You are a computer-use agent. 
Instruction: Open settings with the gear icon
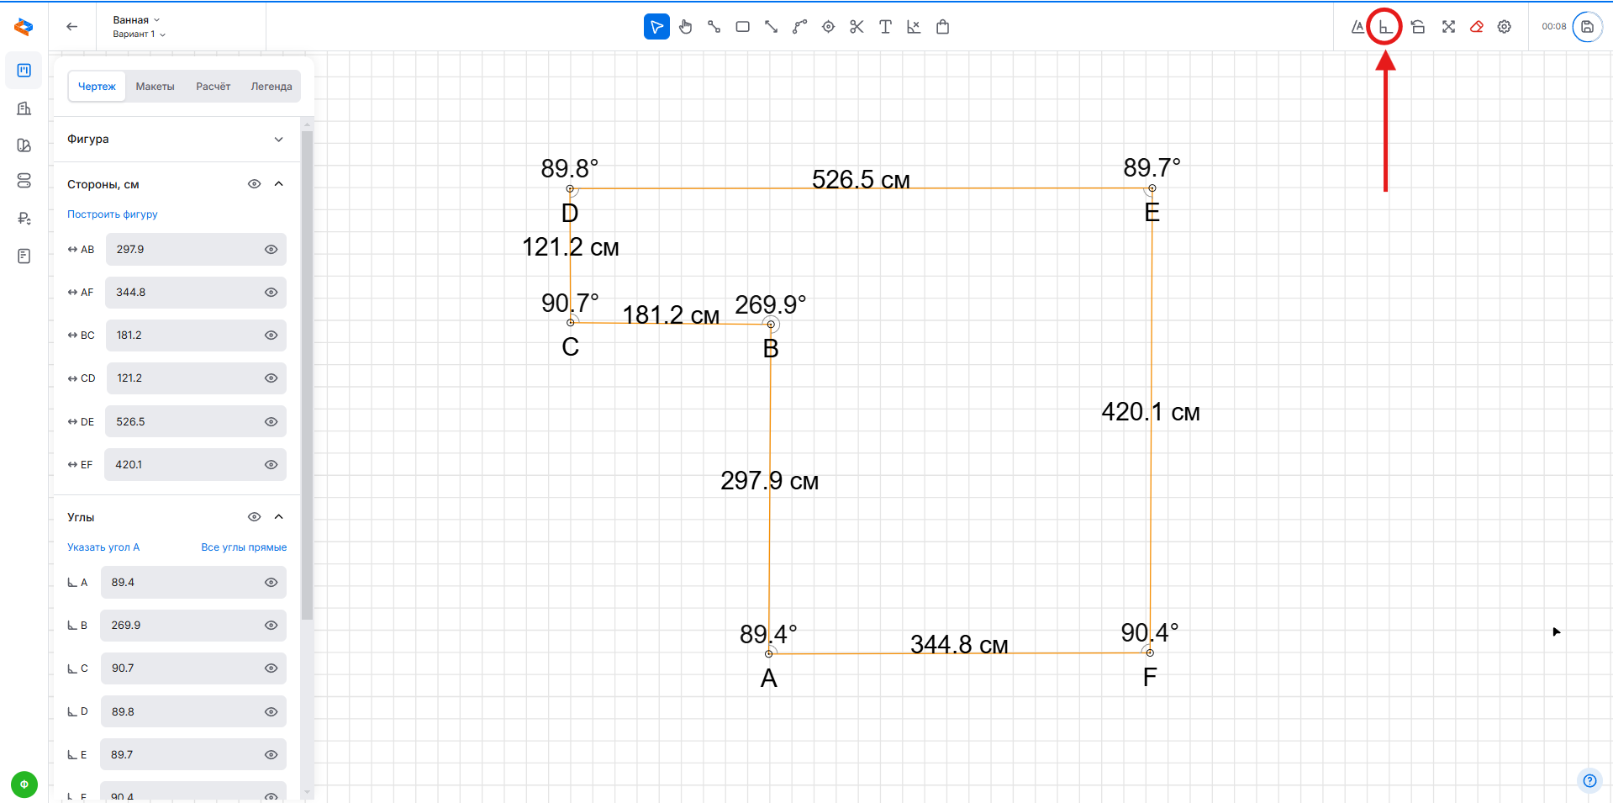1505,27
